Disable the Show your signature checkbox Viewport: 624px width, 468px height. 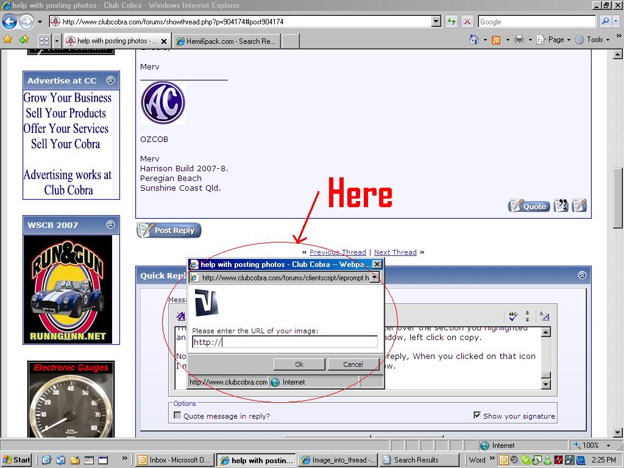478,414
